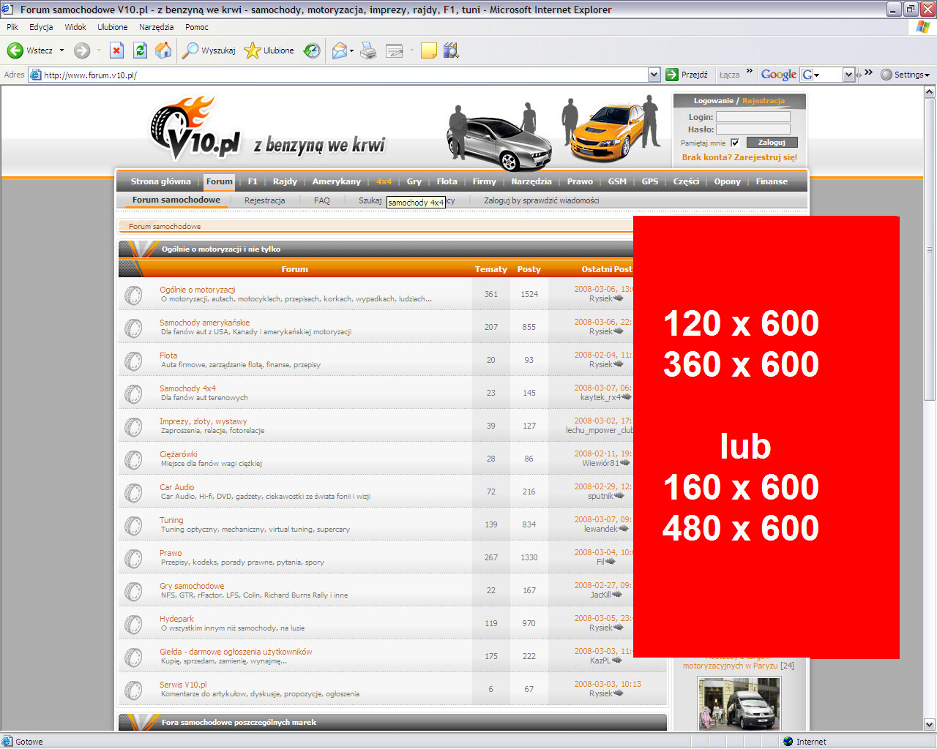
Task: Click the Internet zone status bar indicator
Action: (x=805, y=742)
